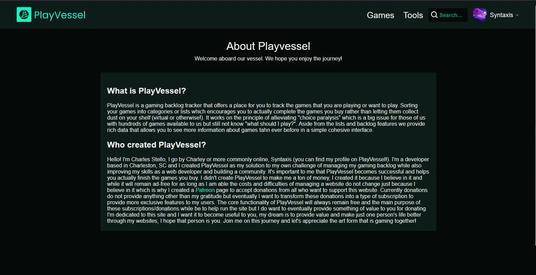Click the magnifying glass search icon
Screen dimensions: 536x275
[x=434, y=15]
